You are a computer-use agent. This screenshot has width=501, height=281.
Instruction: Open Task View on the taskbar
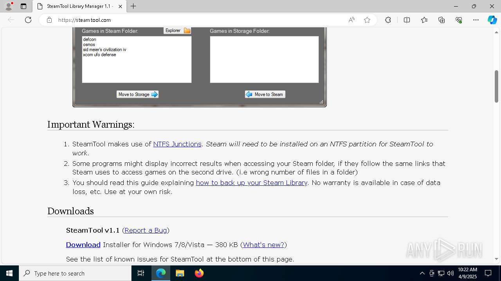(141, 273)
